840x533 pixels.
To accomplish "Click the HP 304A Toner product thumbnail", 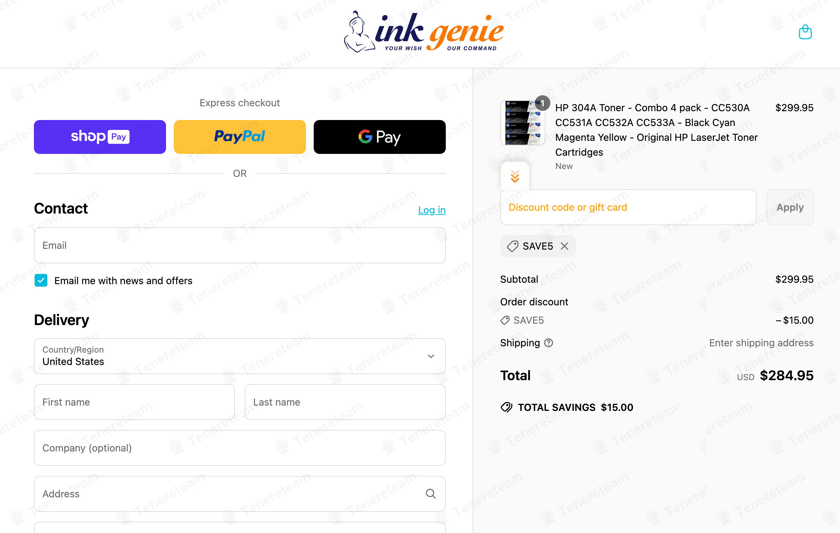I will 523,123.
